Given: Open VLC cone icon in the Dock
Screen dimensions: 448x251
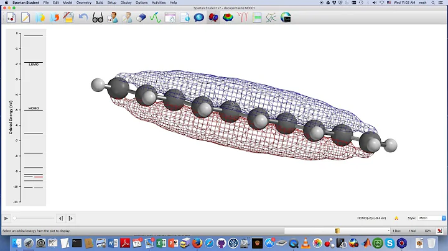Looking at the screenshot, I should click(306, 243).
